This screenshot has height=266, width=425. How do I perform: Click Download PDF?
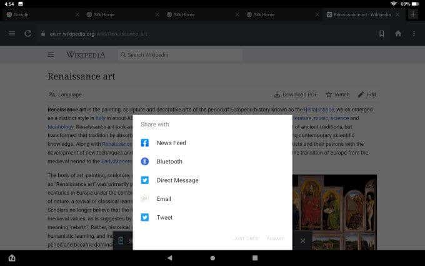[296, 95]
